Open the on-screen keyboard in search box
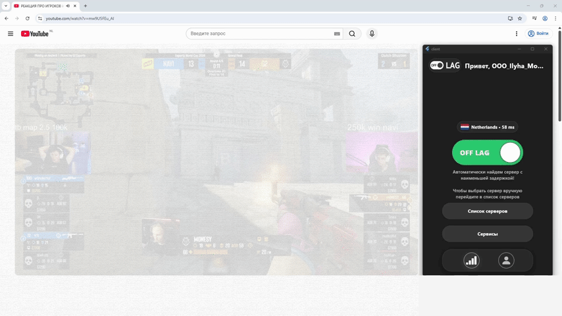Image resolution: width=562 pixels, height=316 pixels. (x=337, y=34)
